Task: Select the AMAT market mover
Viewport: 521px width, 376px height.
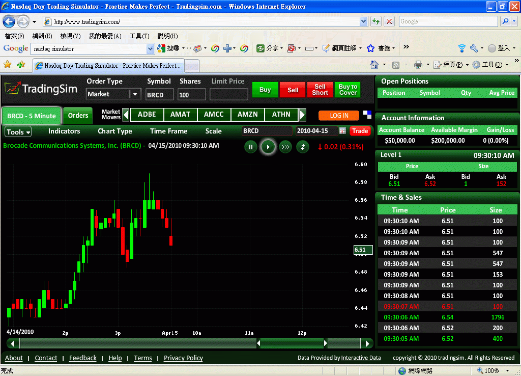Action: click(181, 115)
